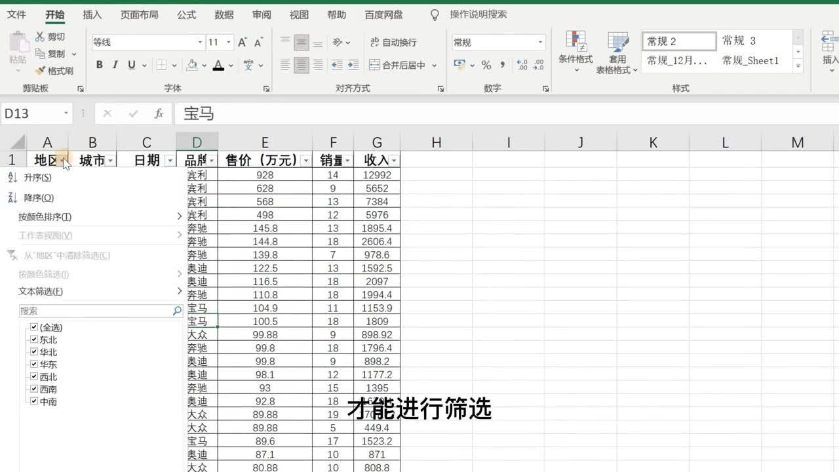Image resolution: width=839 pixels, height=472 pixels.
Task: Open the 售价（万元）column filter dropdown
Action: pyautogui.click(x=306, y=161)
